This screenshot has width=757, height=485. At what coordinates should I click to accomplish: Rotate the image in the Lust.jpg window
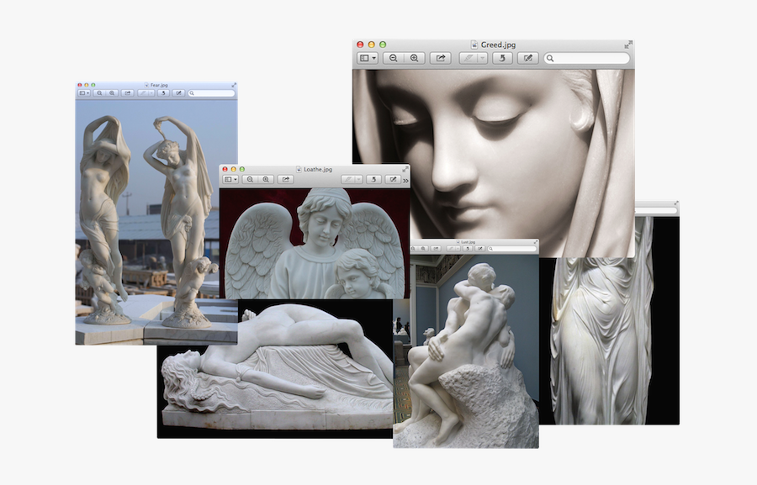click(468, 249)
